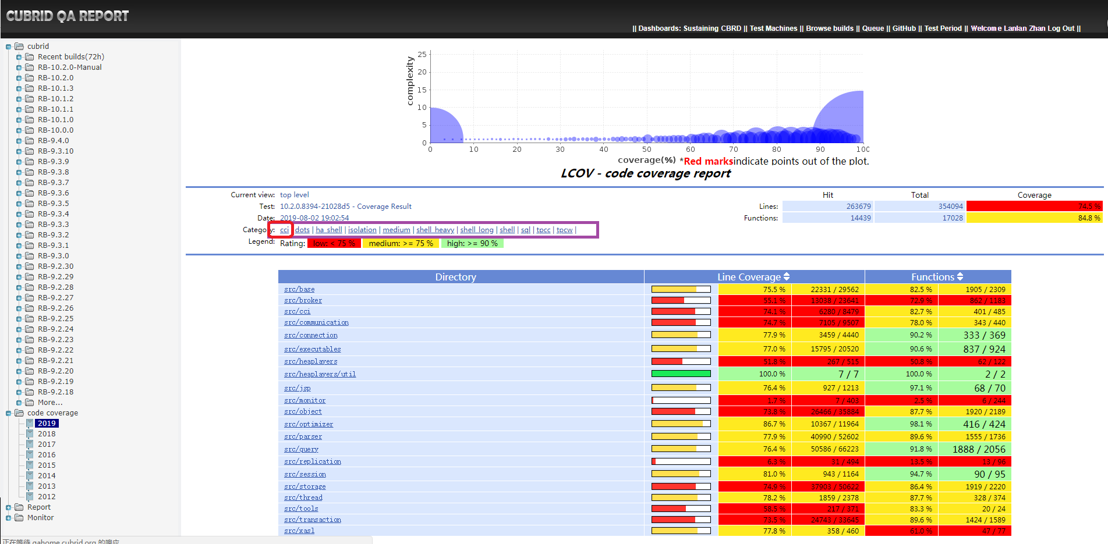Click the RB-10.2.0 folder icon
Viewport: 1108px width, 544px height.
point(30,77)
